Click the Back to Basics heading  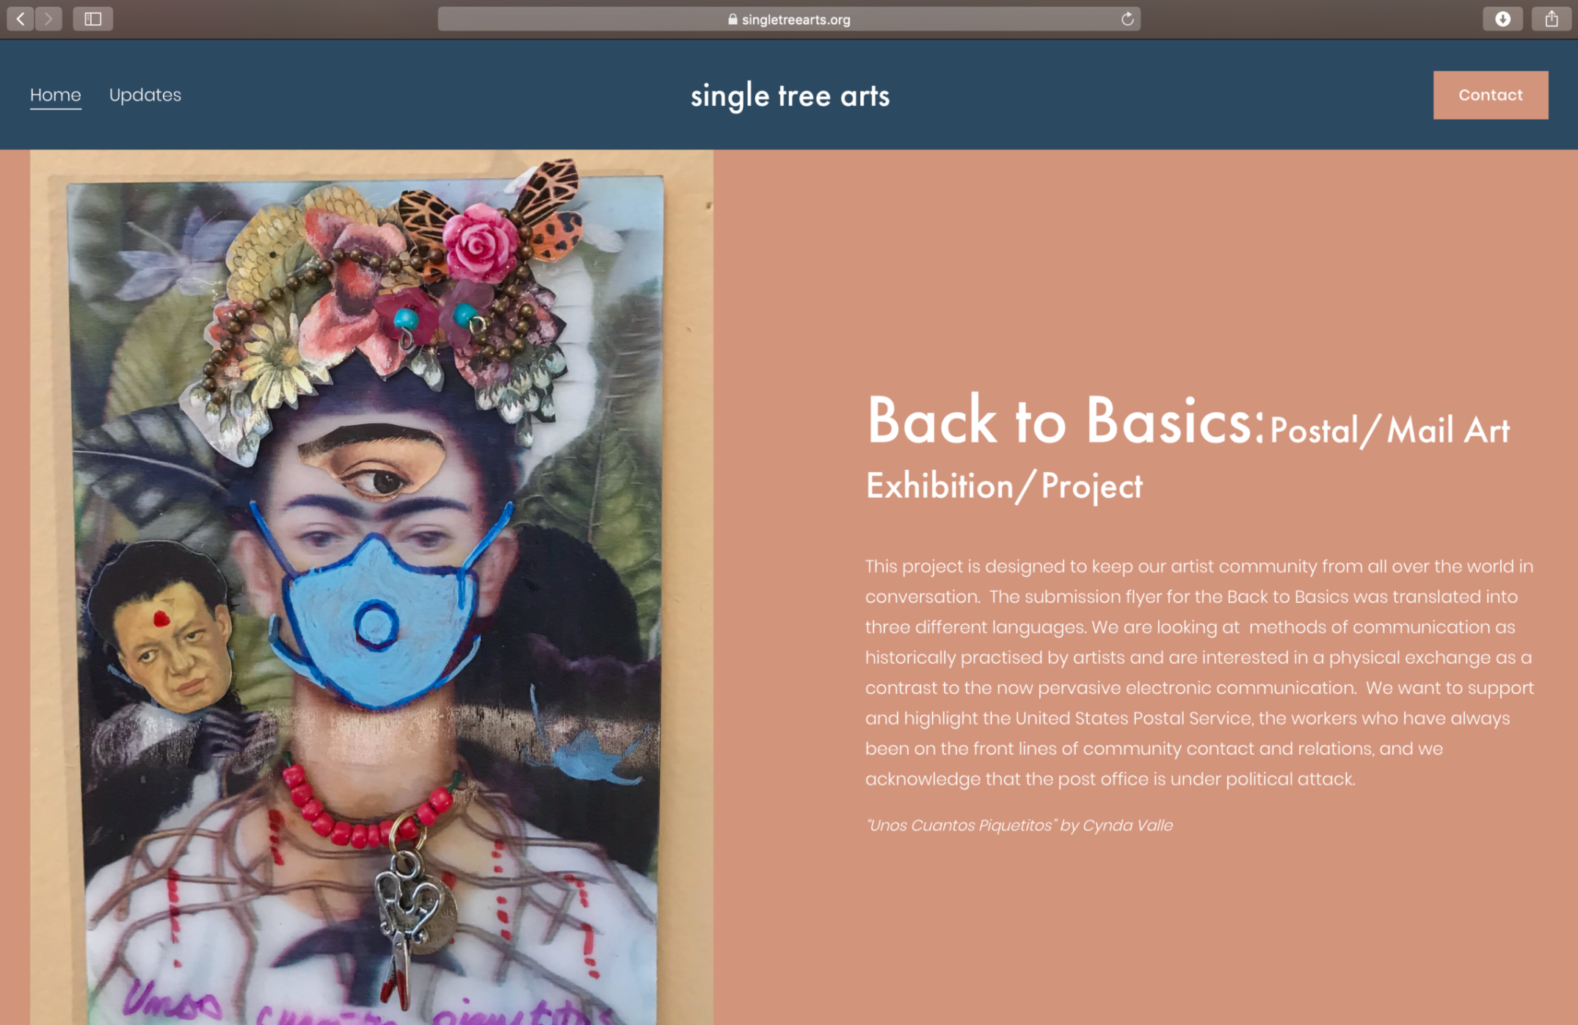click(x=1065, y=421)
